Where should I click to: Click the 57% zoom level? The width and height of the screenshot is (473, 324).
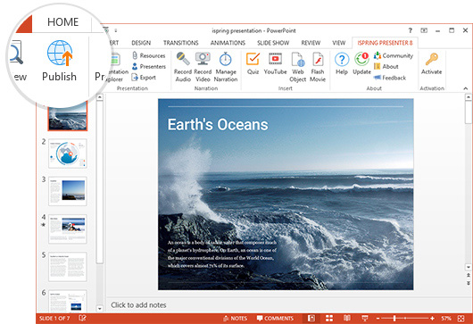coord(446,319)
